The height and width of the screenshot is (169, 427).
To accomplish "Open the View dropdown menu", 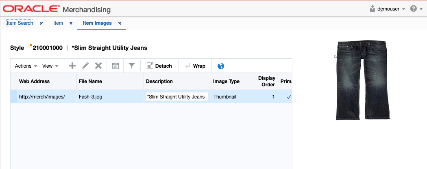I will tap(50, 66).
